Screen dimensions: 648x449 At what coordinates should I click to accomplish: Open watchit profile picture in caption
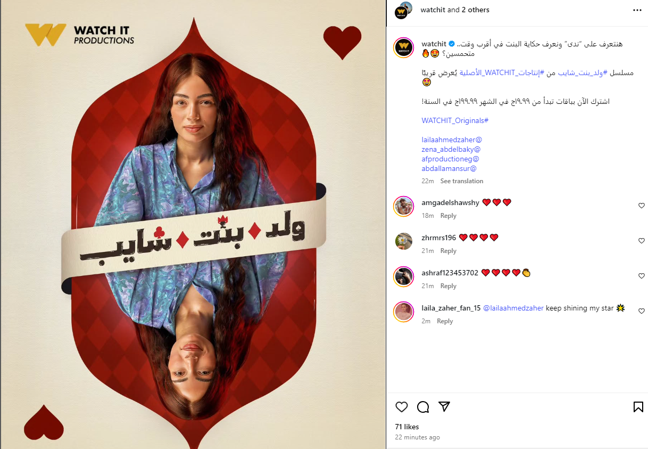point(404,48)
